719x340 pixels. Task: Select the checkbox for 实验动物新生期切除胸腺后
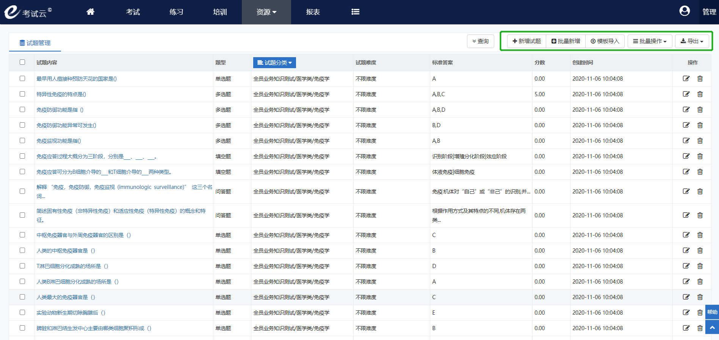(22, 312)
